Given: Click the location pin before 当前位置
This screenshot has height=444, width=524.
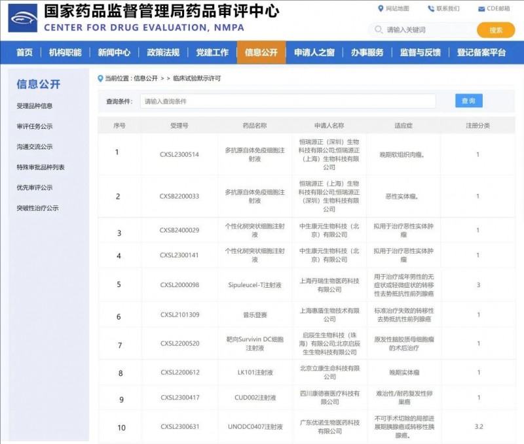Looking at the screenshot, I should pos(100,78).
